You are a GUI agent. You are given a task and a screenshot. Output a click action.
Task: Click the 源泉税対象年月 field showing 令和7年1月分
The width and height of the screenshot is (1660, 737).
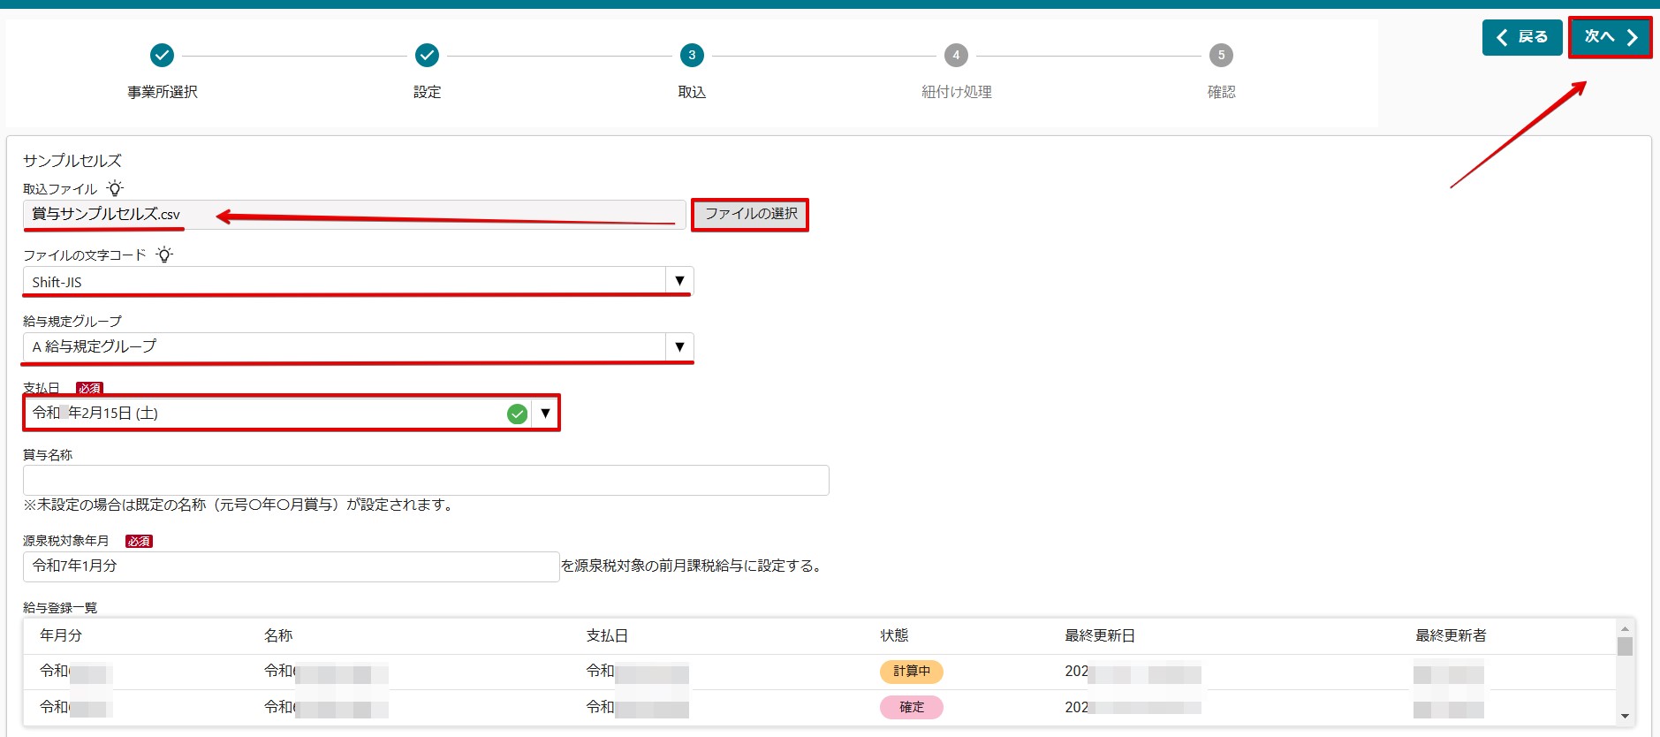pos(291,566)
